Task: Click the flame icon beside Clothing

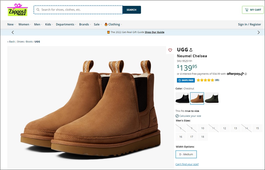Action: (x=106, y=24)
